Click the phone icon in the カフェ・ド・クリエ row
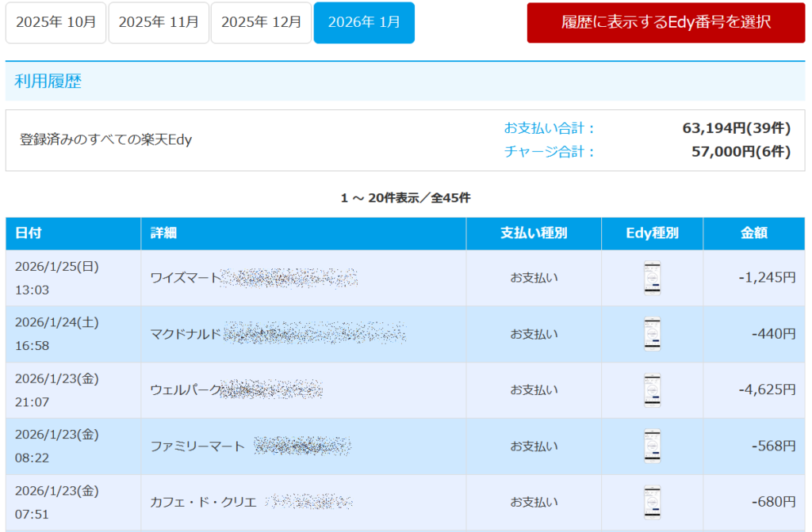The image size is (812, 532). (652, 503)
